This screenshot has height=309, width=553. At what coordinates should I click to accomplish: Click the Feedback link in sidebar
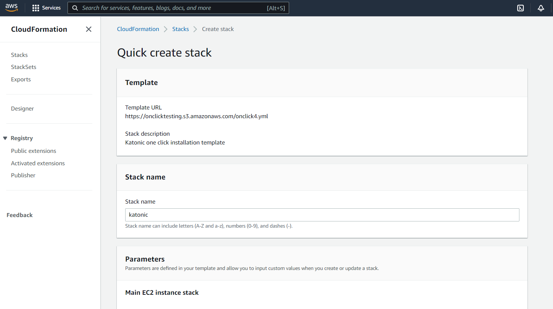pos(20,215)
